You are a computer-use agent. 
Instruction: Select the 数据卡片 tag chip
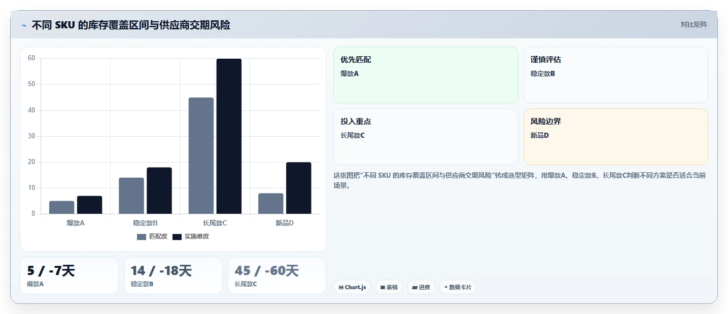point(458,287)
